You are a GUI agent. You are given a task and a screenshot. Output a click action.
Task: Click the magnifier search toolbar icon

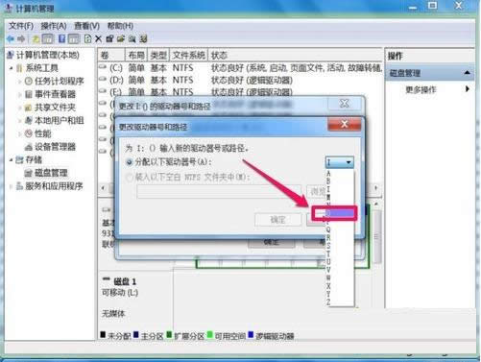132,39
